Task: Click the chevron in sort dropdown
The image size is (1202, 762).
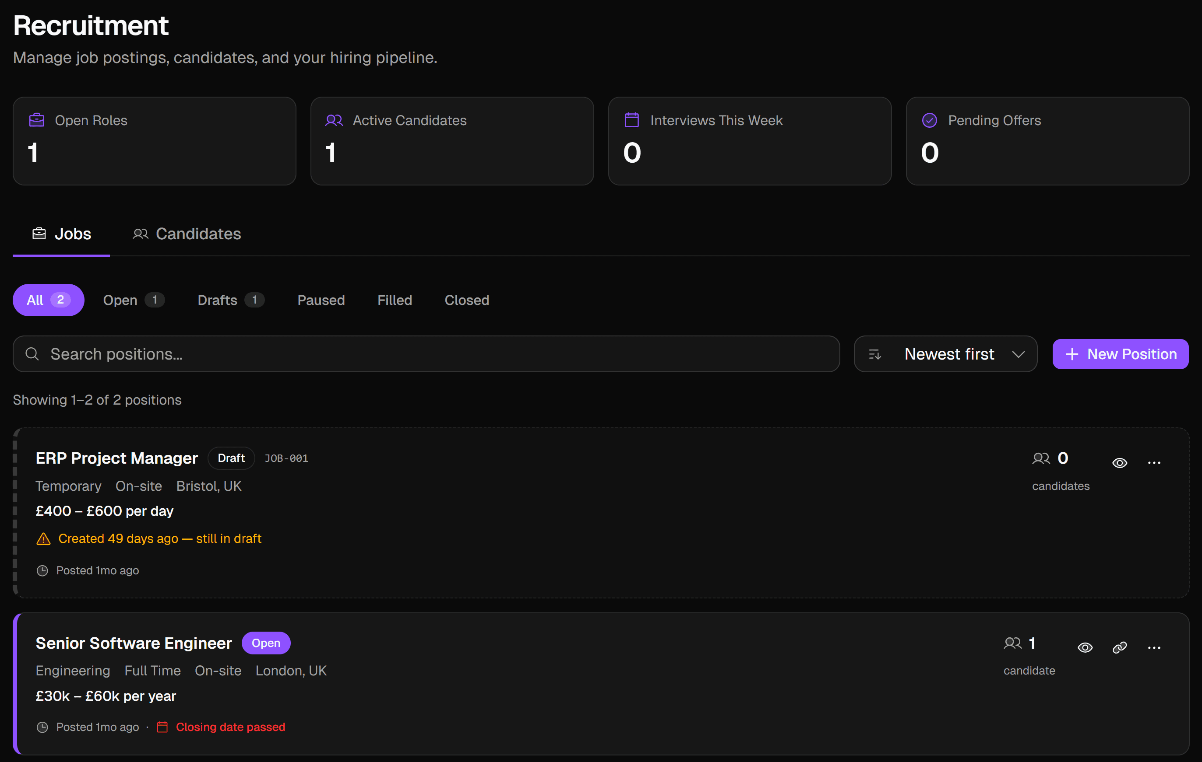Action: pos(1018,354)
